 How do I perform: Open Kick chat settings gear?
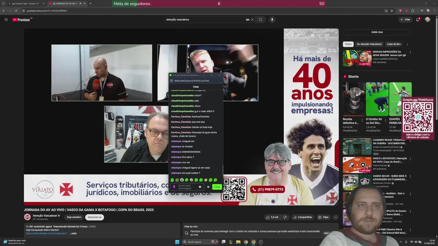(x=208, y=187)
